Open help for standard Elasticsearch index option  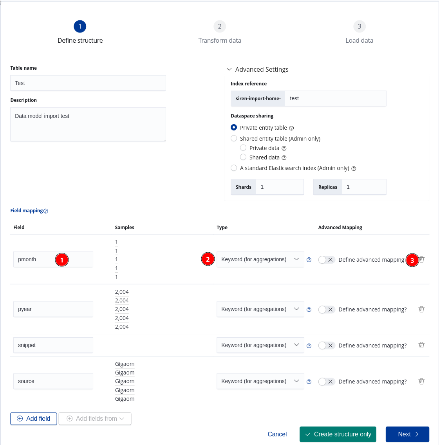(354, 168)
